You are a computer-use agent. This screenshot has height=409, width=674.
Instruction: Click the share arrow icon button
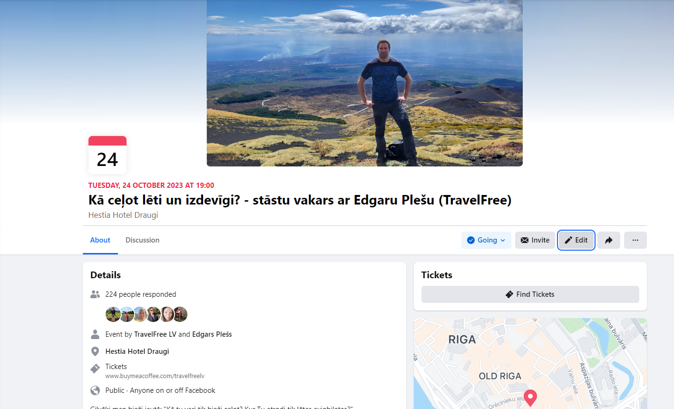point(608,240)
